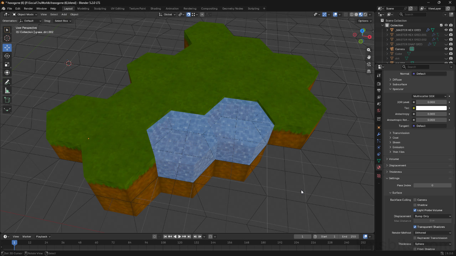Screen dimensions: 456x256
Task: Switch to the Geometry Nodes workspace tab
Action: (233, 9)
